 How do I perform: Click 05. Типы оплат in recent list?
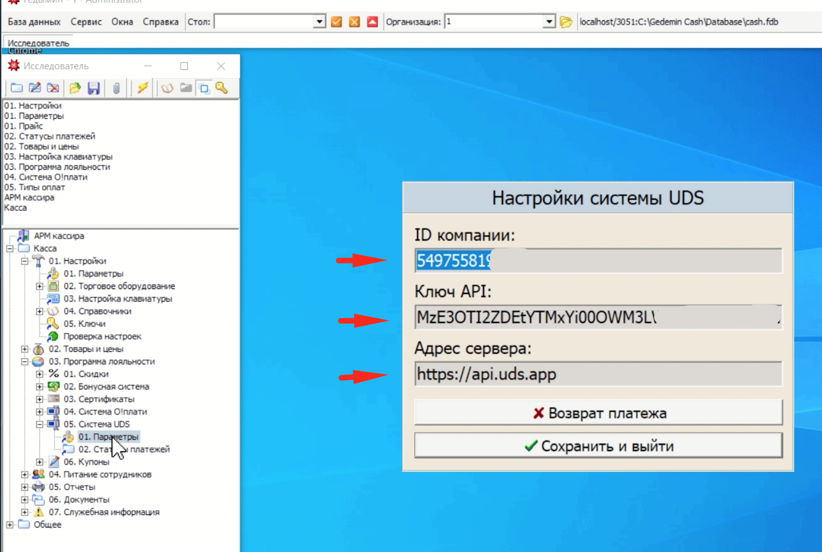pyautogui.click(x=34, y=187)
